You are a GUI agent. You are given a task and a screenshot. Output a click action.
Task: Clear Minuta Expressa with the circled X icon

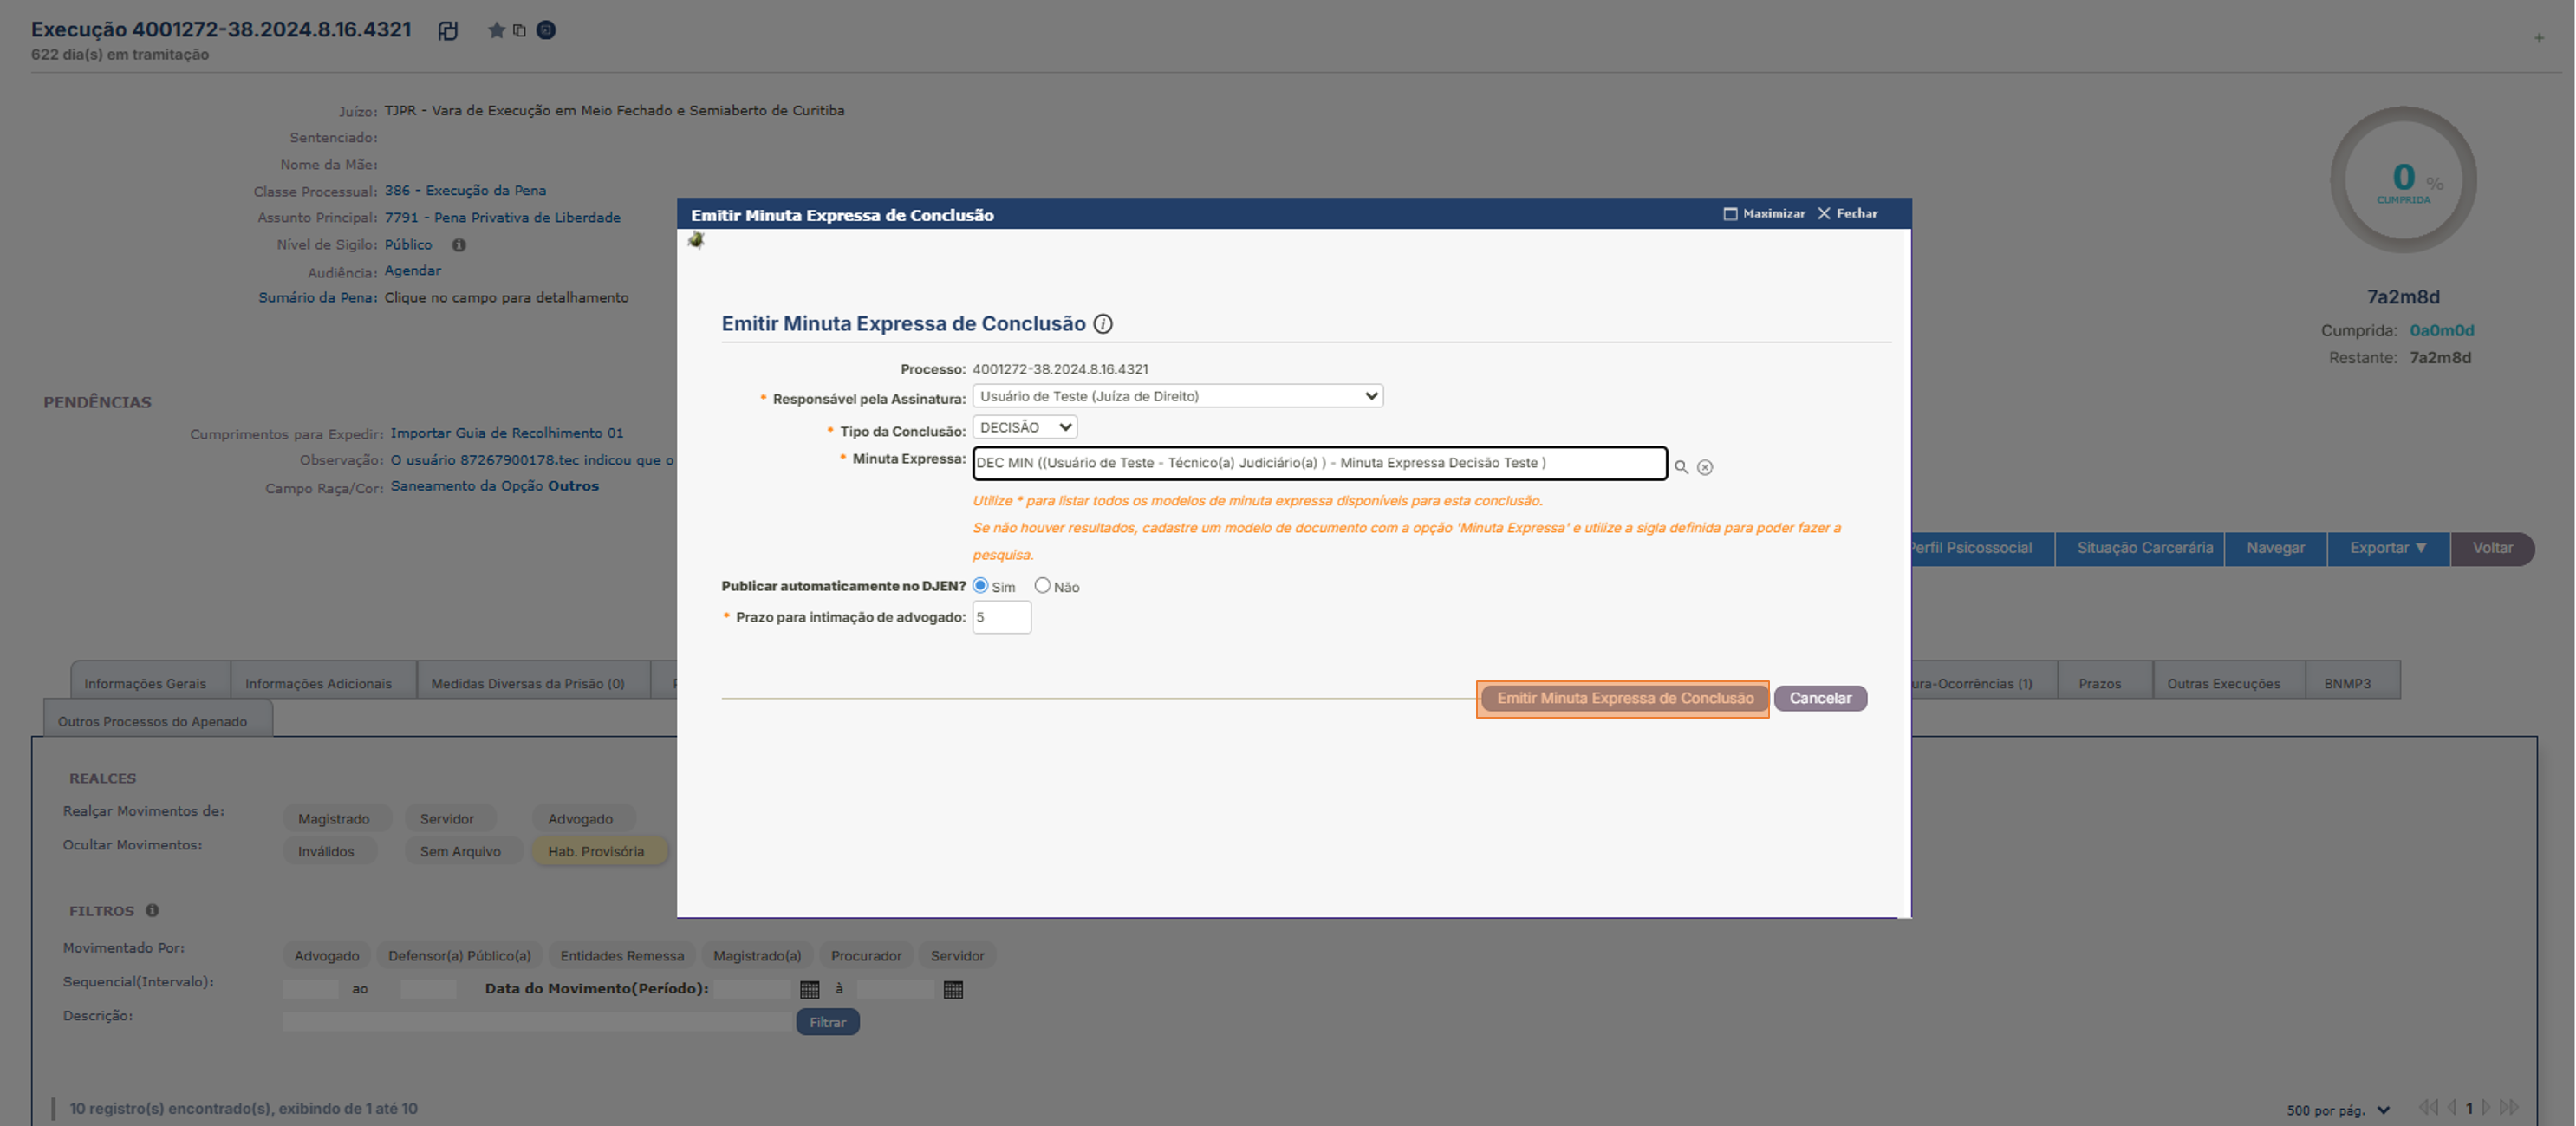point(1705,467)
